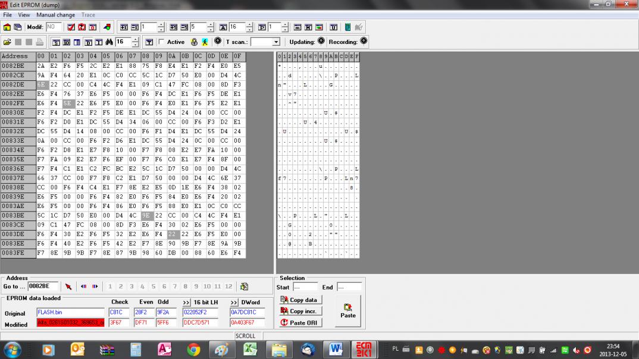
Task: Open the Manual change menu
Action: [56, 15]
